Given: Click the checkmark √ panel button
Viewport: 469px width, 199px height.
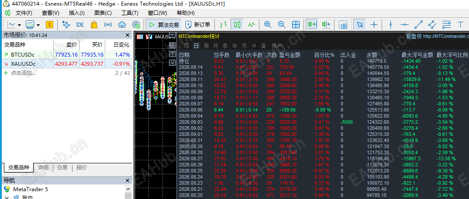Looking at the screenshot, I should click(172, 62).
